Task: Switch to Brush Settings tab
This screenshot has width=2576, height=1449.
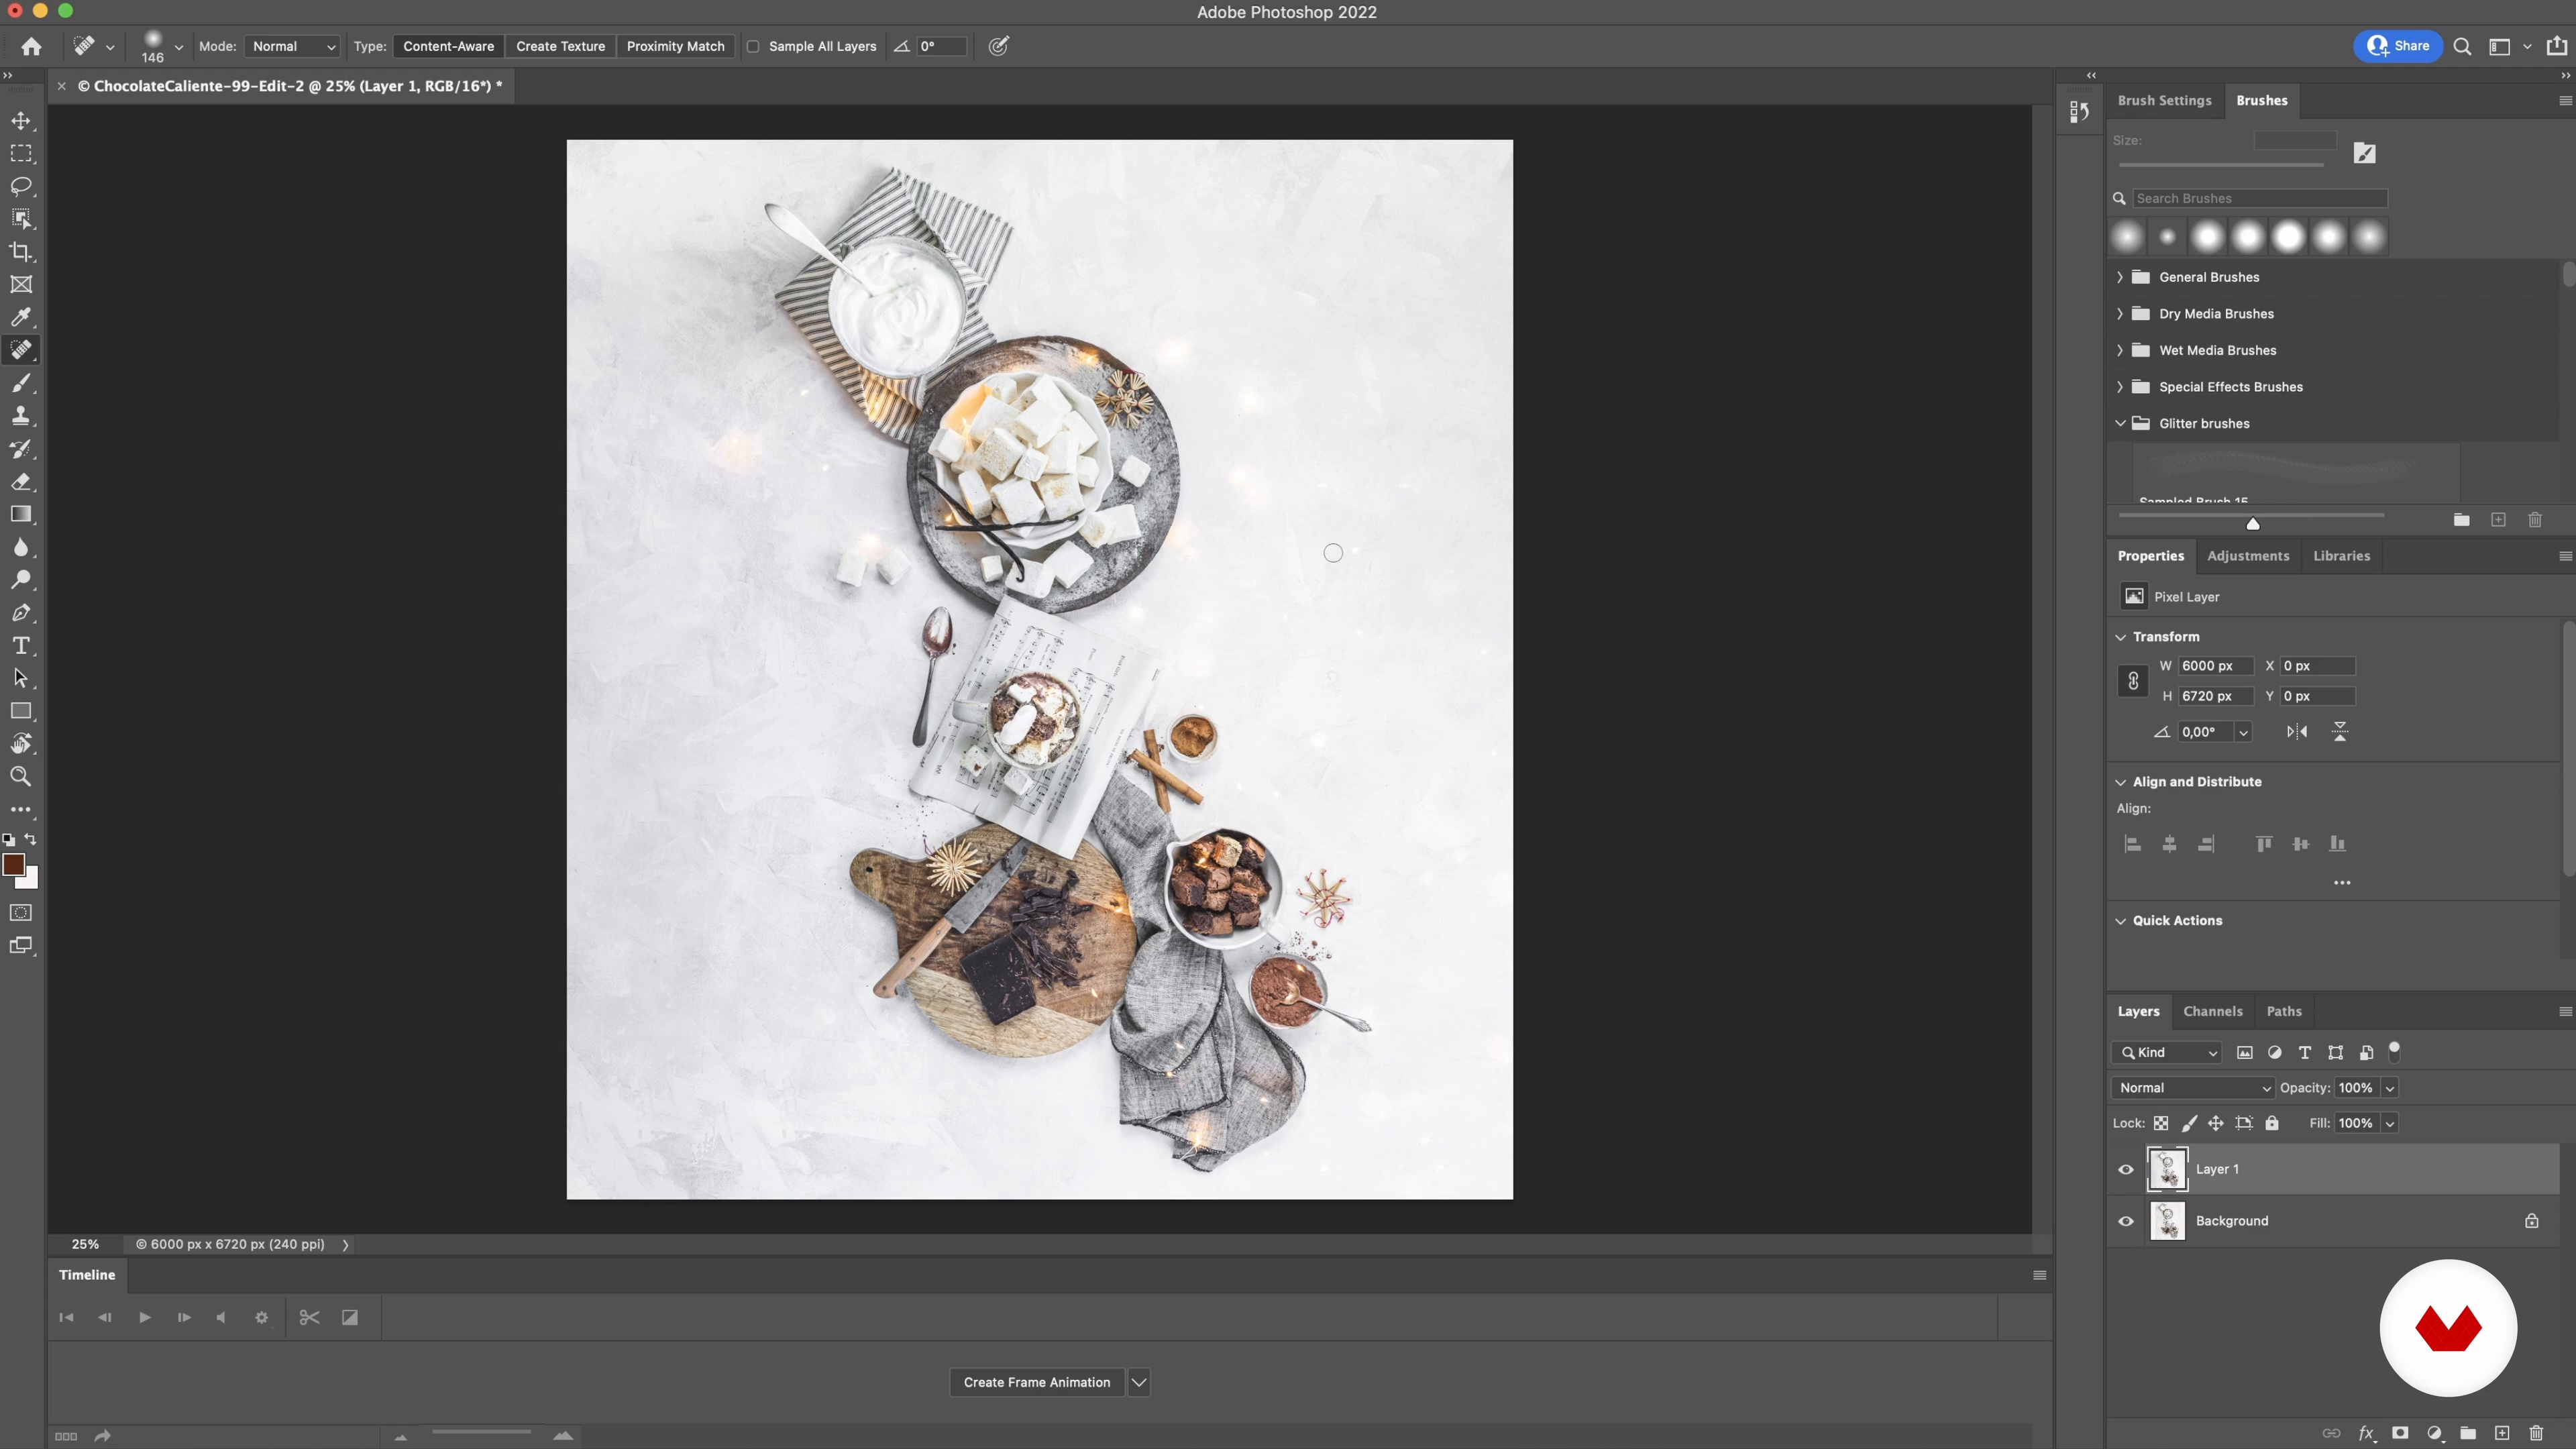Action: tap(2164, 100)
